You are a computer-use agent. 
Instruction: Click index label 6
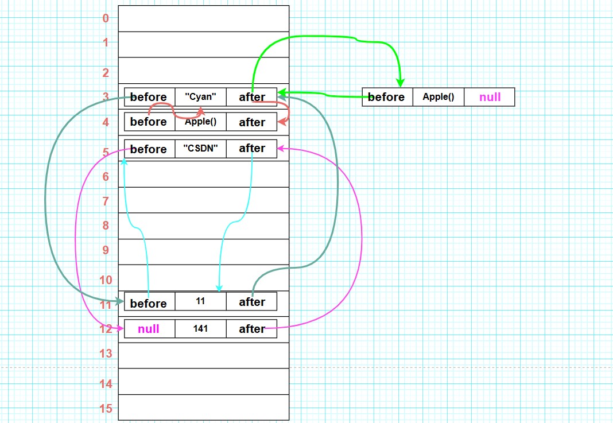[x=106, y=177]
